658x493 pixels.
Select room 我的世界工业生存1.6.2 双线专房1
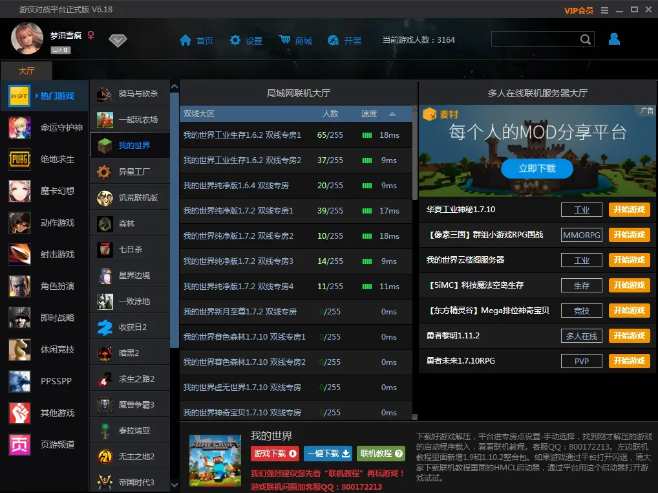(296, 135)
